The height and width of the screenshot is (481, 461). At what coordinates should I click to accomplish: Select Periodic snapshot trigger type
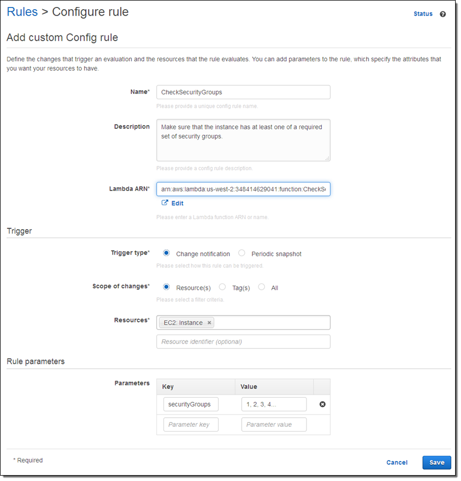(242, 253)
